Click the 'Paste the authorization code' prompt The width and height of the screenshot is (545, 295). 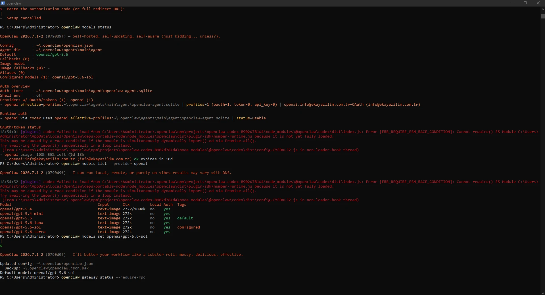[x=66, y=9]
